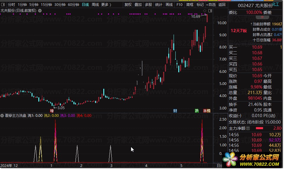The height and width of the screenshot is (169, 284).
Task: Click the 交易状态 闭市阶段 status line
Action: click(x=254, y=122)
